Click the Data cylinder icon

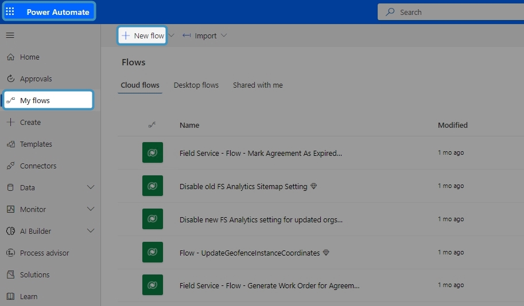[x=11, y=187]
